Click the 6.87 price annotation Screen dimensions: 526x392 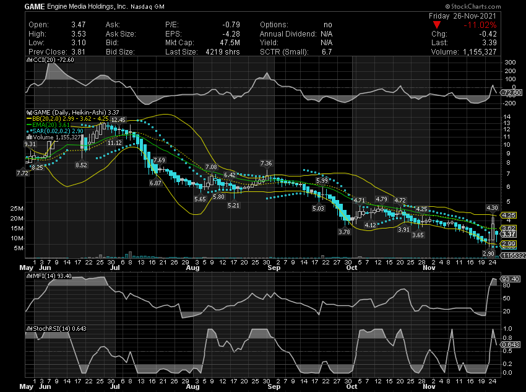tap(155, 183)
